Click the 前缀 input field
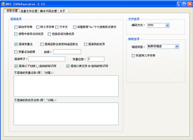Image resolution: width=193 pixels, height=140 pixels. pos(67,52)
